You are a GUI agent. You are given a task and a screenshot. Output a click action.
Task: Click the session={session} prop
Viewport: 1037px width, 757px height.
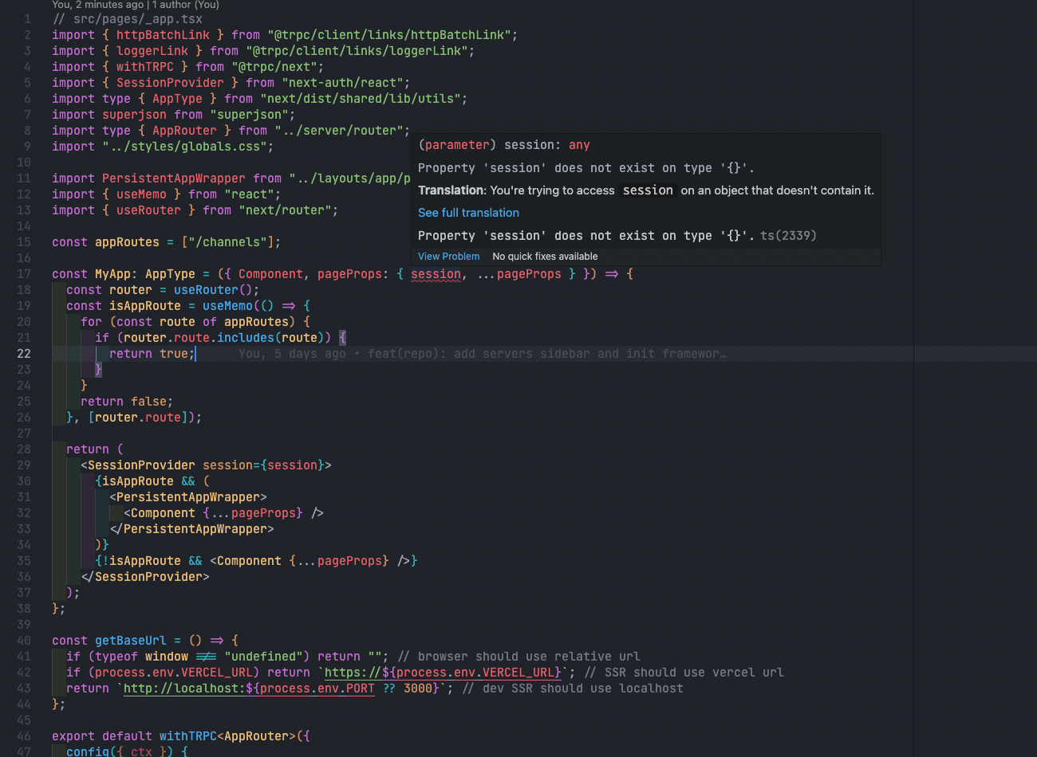click(x=263, y=465)
